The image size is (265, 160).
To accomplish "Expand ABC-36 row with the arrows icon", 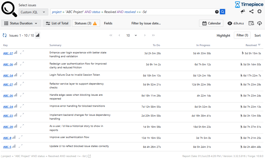I will [22, 63].
